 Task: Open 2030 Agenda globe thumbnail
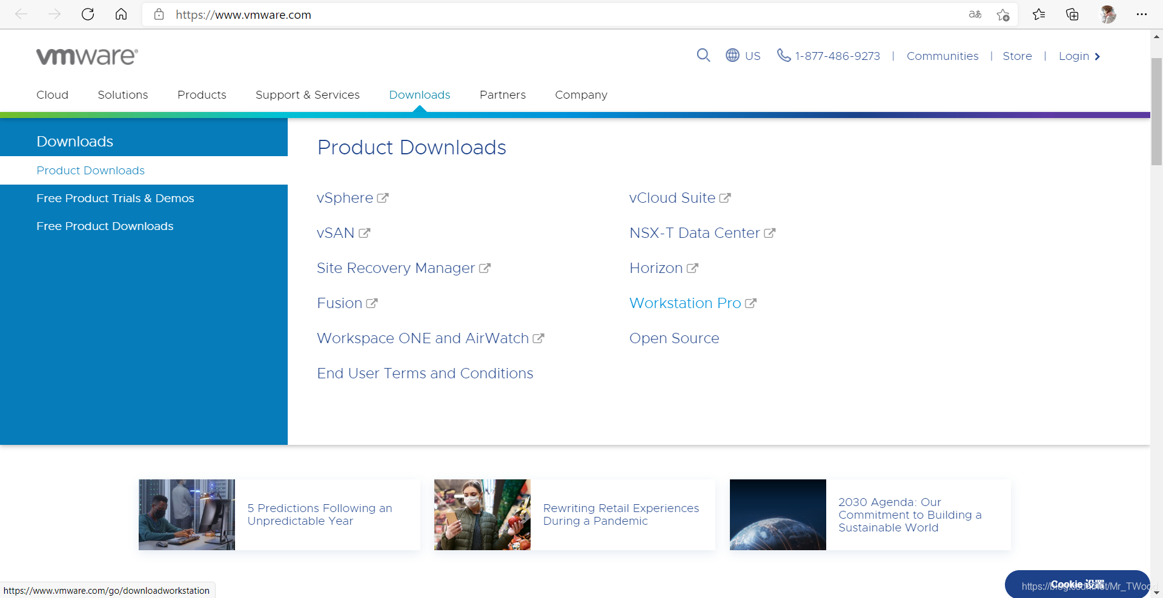click(778, 514)
